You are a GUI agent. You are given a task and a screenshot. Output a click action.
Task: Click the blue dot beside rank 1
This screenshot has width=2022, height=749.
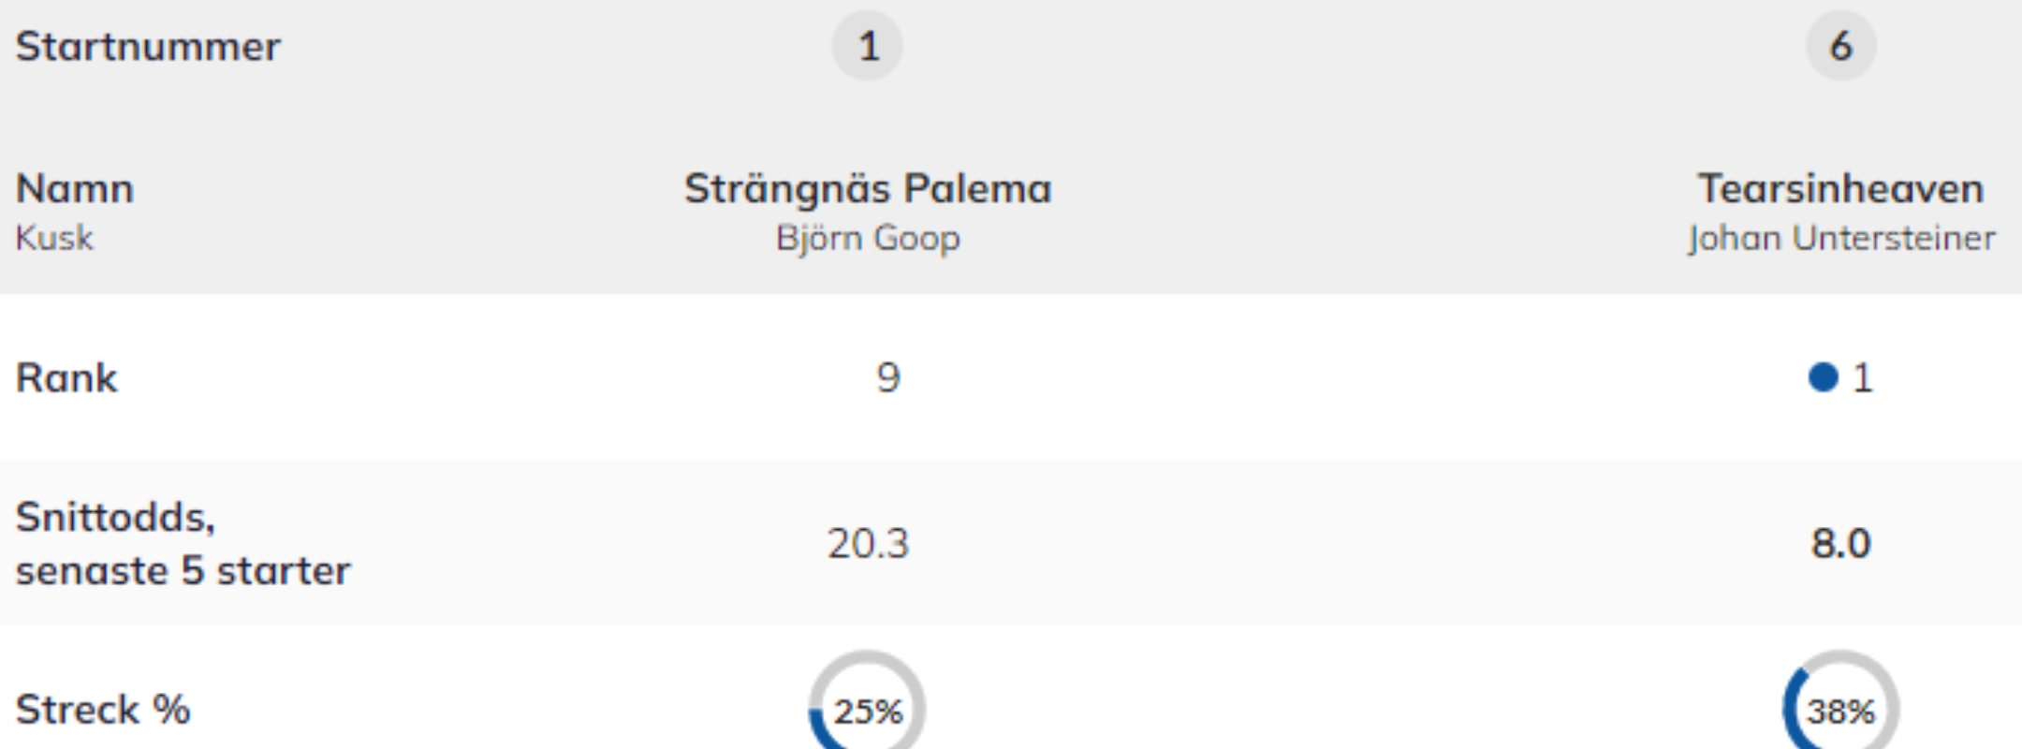tap(1823, 377)
